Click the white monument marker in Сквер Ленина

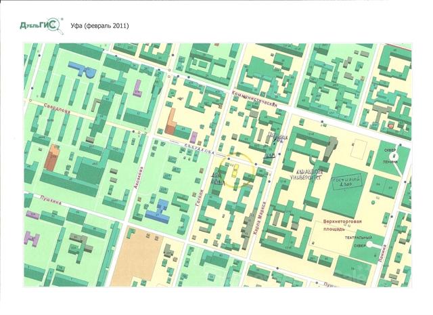click(394, 157)
